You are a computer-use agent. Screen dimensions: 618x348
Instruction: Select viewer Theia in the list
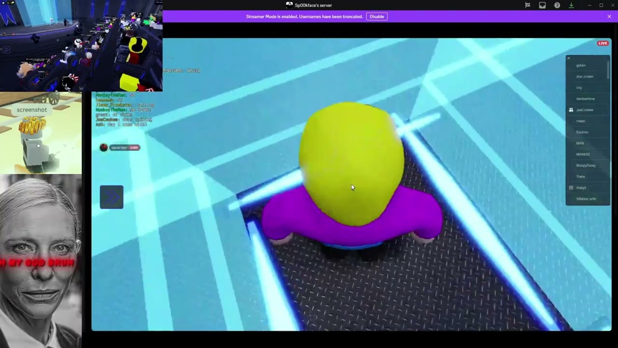(x=580, y=176)
